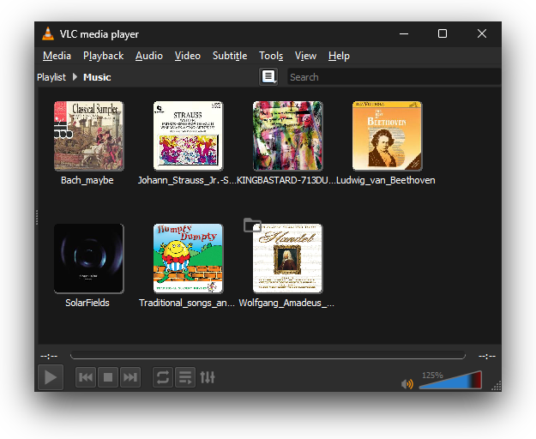The image size is (536, 439).
Task: Click the window resize grip corner
Action: [x=497, y=386]
